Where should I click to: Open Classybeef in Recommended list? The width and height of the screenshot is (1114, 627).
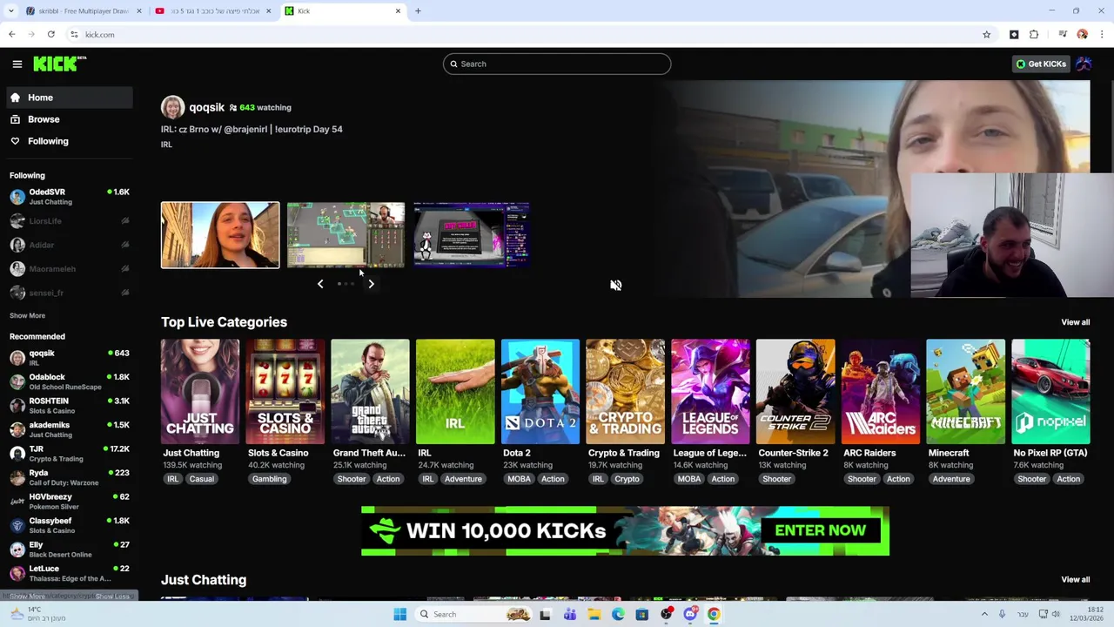pos(70,525)
